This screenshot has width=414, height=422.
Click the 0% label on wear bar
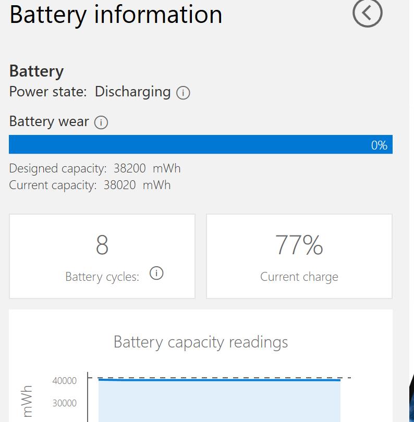[x=379, y=145]
